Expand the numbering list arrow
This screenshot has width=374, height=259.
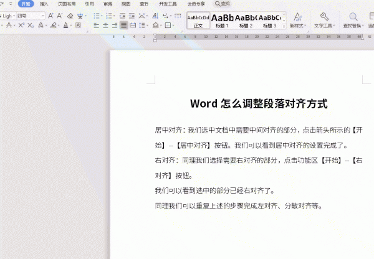coord(114,16)
